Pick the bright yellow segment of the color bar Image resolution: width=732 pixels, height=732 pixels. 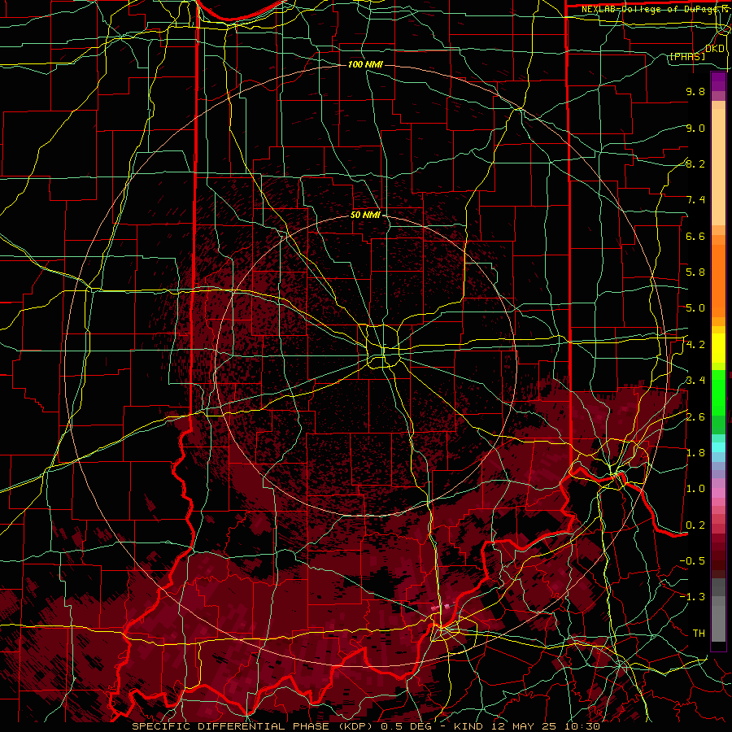coord(718,348)
